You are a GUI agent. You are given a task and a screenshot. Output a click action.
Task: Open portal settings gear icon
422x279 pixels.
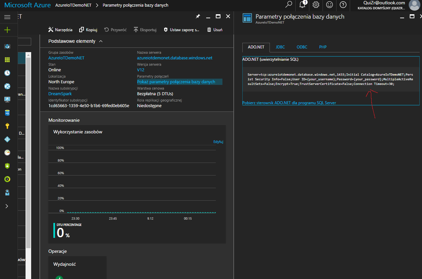[316, 5]
